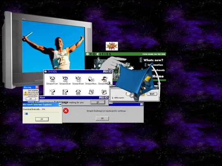
Task: Click the info starburst badge
Action: tap(112, 46)
